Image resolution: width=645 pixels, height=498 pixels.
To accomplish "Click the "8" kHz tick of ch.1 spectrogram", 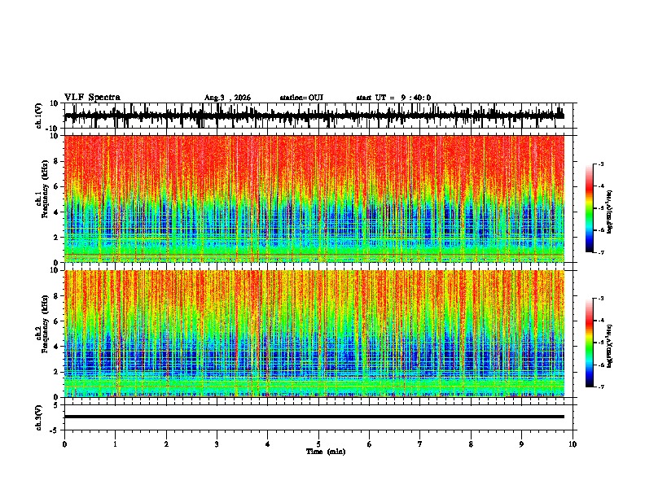I will (56, 161).
